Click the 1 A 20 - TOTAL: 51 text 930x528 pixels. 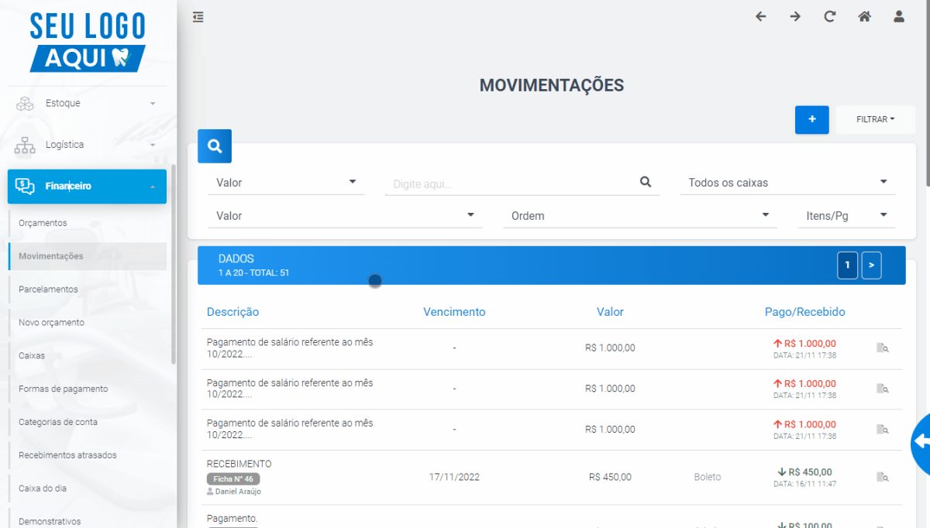[253, 273]
